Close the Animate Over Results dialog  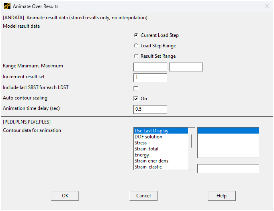pyautogui.click(x=267, y=6)
